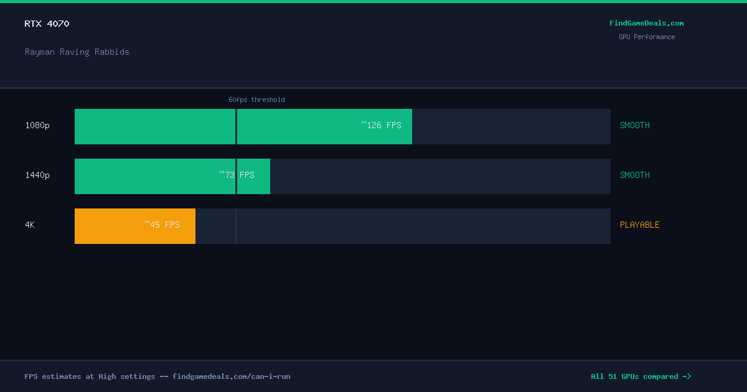Select the ~73 FPS value

click(237, 175)
